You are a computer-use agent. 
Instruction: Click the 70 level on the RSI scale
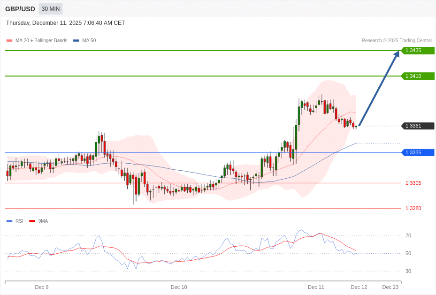[x=408, y=235]
